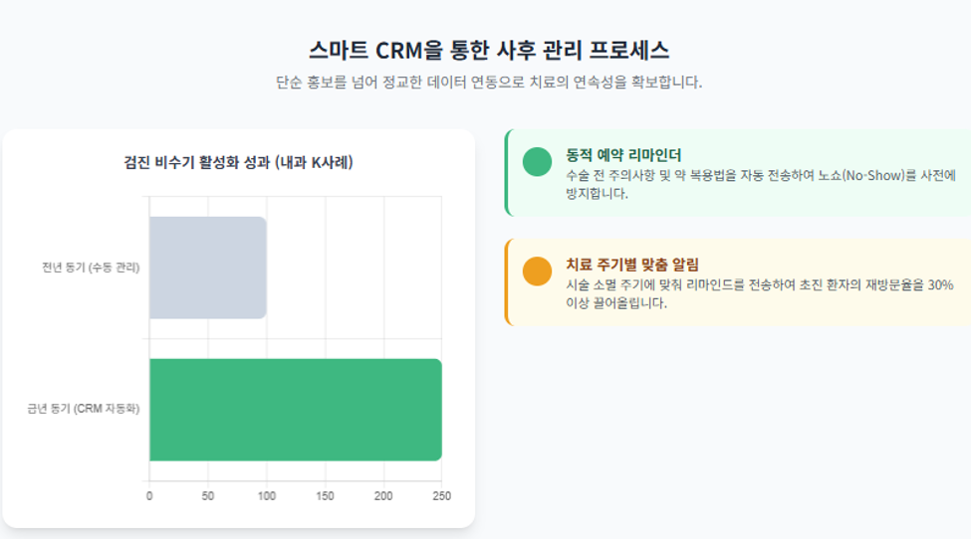Click the 0 tick on the x-axis
This screenshot has height=539, width=971.
[x=149, y=495]
